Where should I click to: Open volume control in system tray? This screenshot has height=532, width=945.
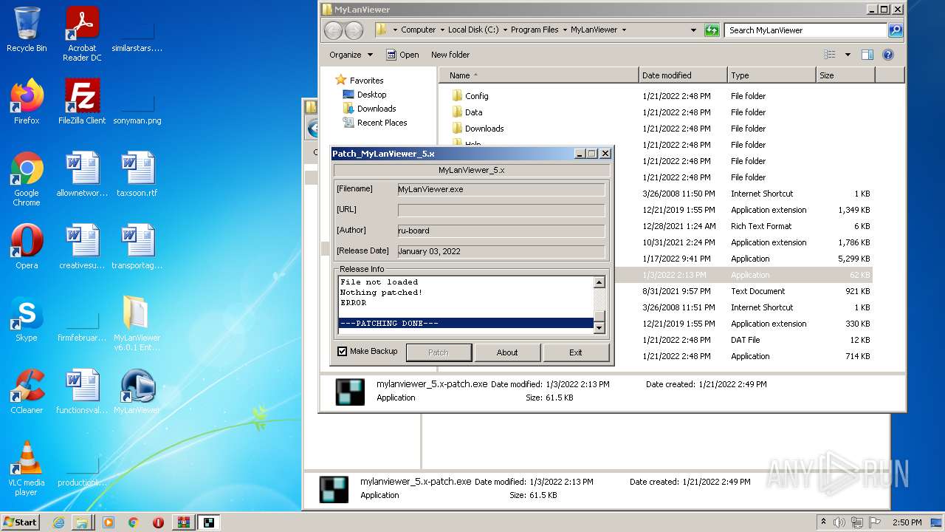pyautogui.click(x=839, y=522)
